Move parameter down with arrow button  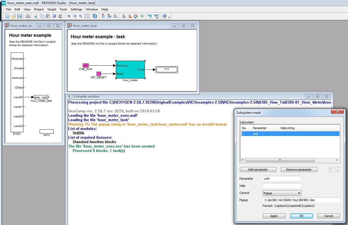point(338,170)
